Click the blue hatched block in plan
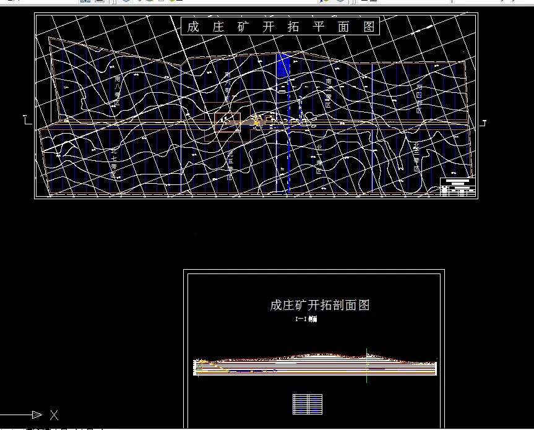 (x=283, y=65)
